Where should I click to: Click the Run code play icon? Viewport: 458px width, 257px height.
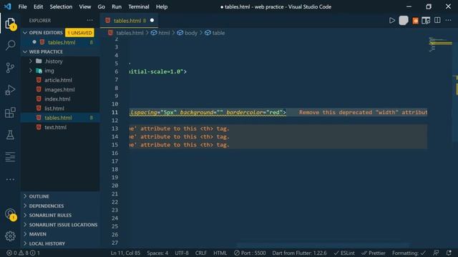click(392, 21)
